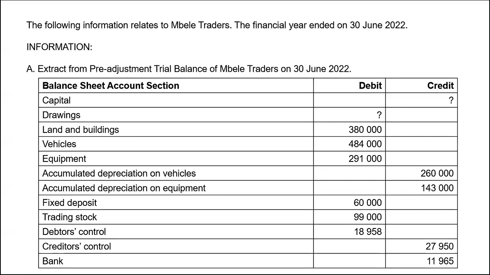The image size is (490, 275).
Task: Click Accumulated depreciation on vehicles label
Action: (119, 173)
